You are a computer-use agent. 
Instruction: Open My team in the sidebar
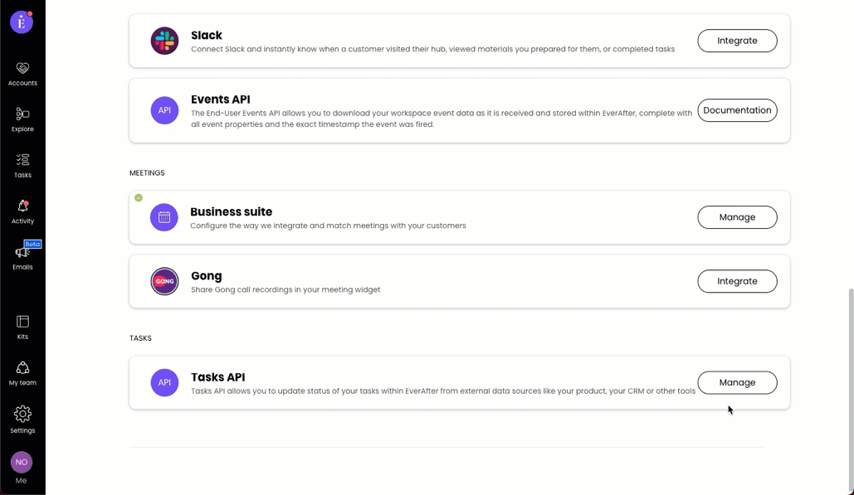[x=22, y=367]
